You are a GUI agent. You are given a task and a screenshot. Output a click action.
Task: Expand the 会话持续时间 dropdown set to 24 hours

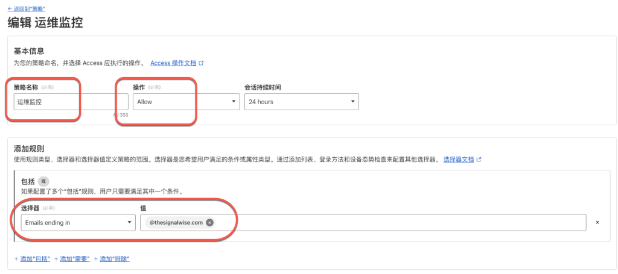point(301,102)
